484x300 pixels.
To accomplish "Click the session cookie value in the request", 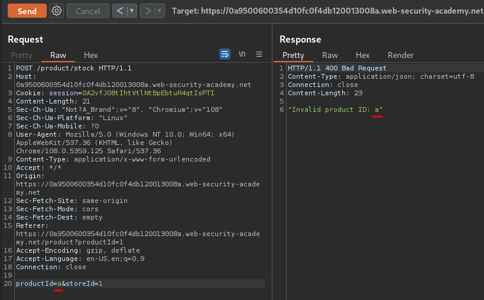I will tap(148, 93).
